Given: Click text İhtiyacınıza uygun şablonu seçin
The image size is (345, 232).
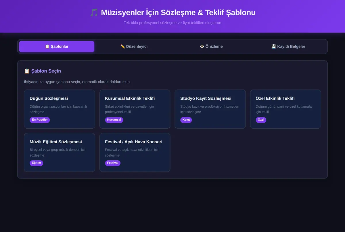Looking at the screenshot, I should pyautogui.click(x=77, y=82).
